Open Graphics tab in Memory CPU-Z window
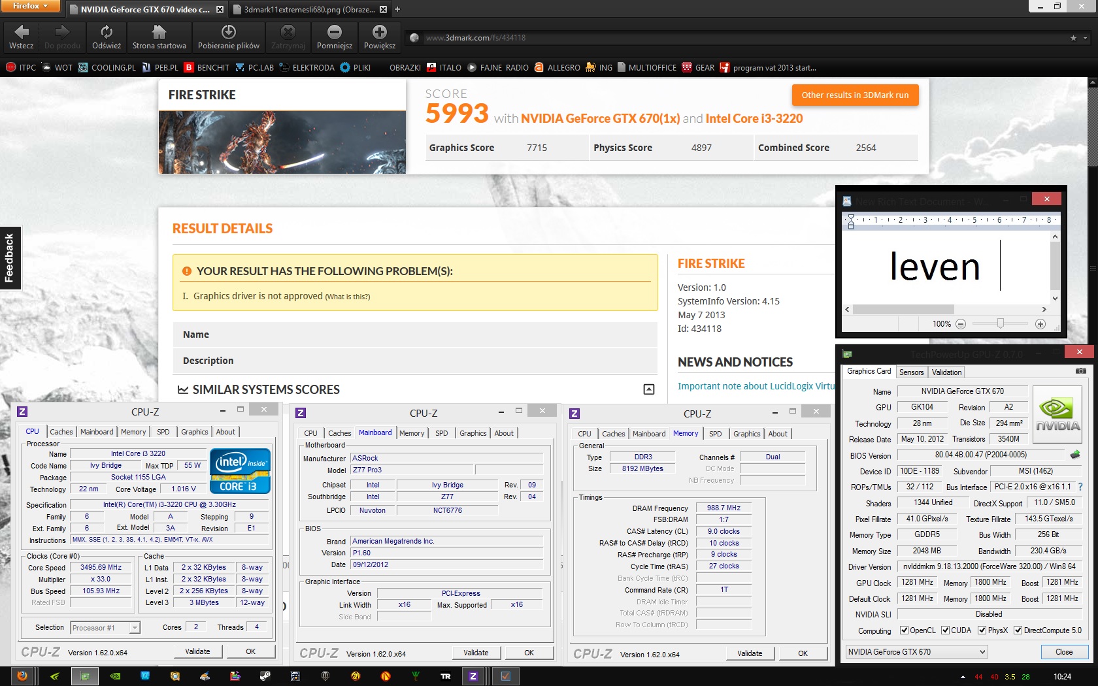This screenshot has width=1098, height=686. 747,434
